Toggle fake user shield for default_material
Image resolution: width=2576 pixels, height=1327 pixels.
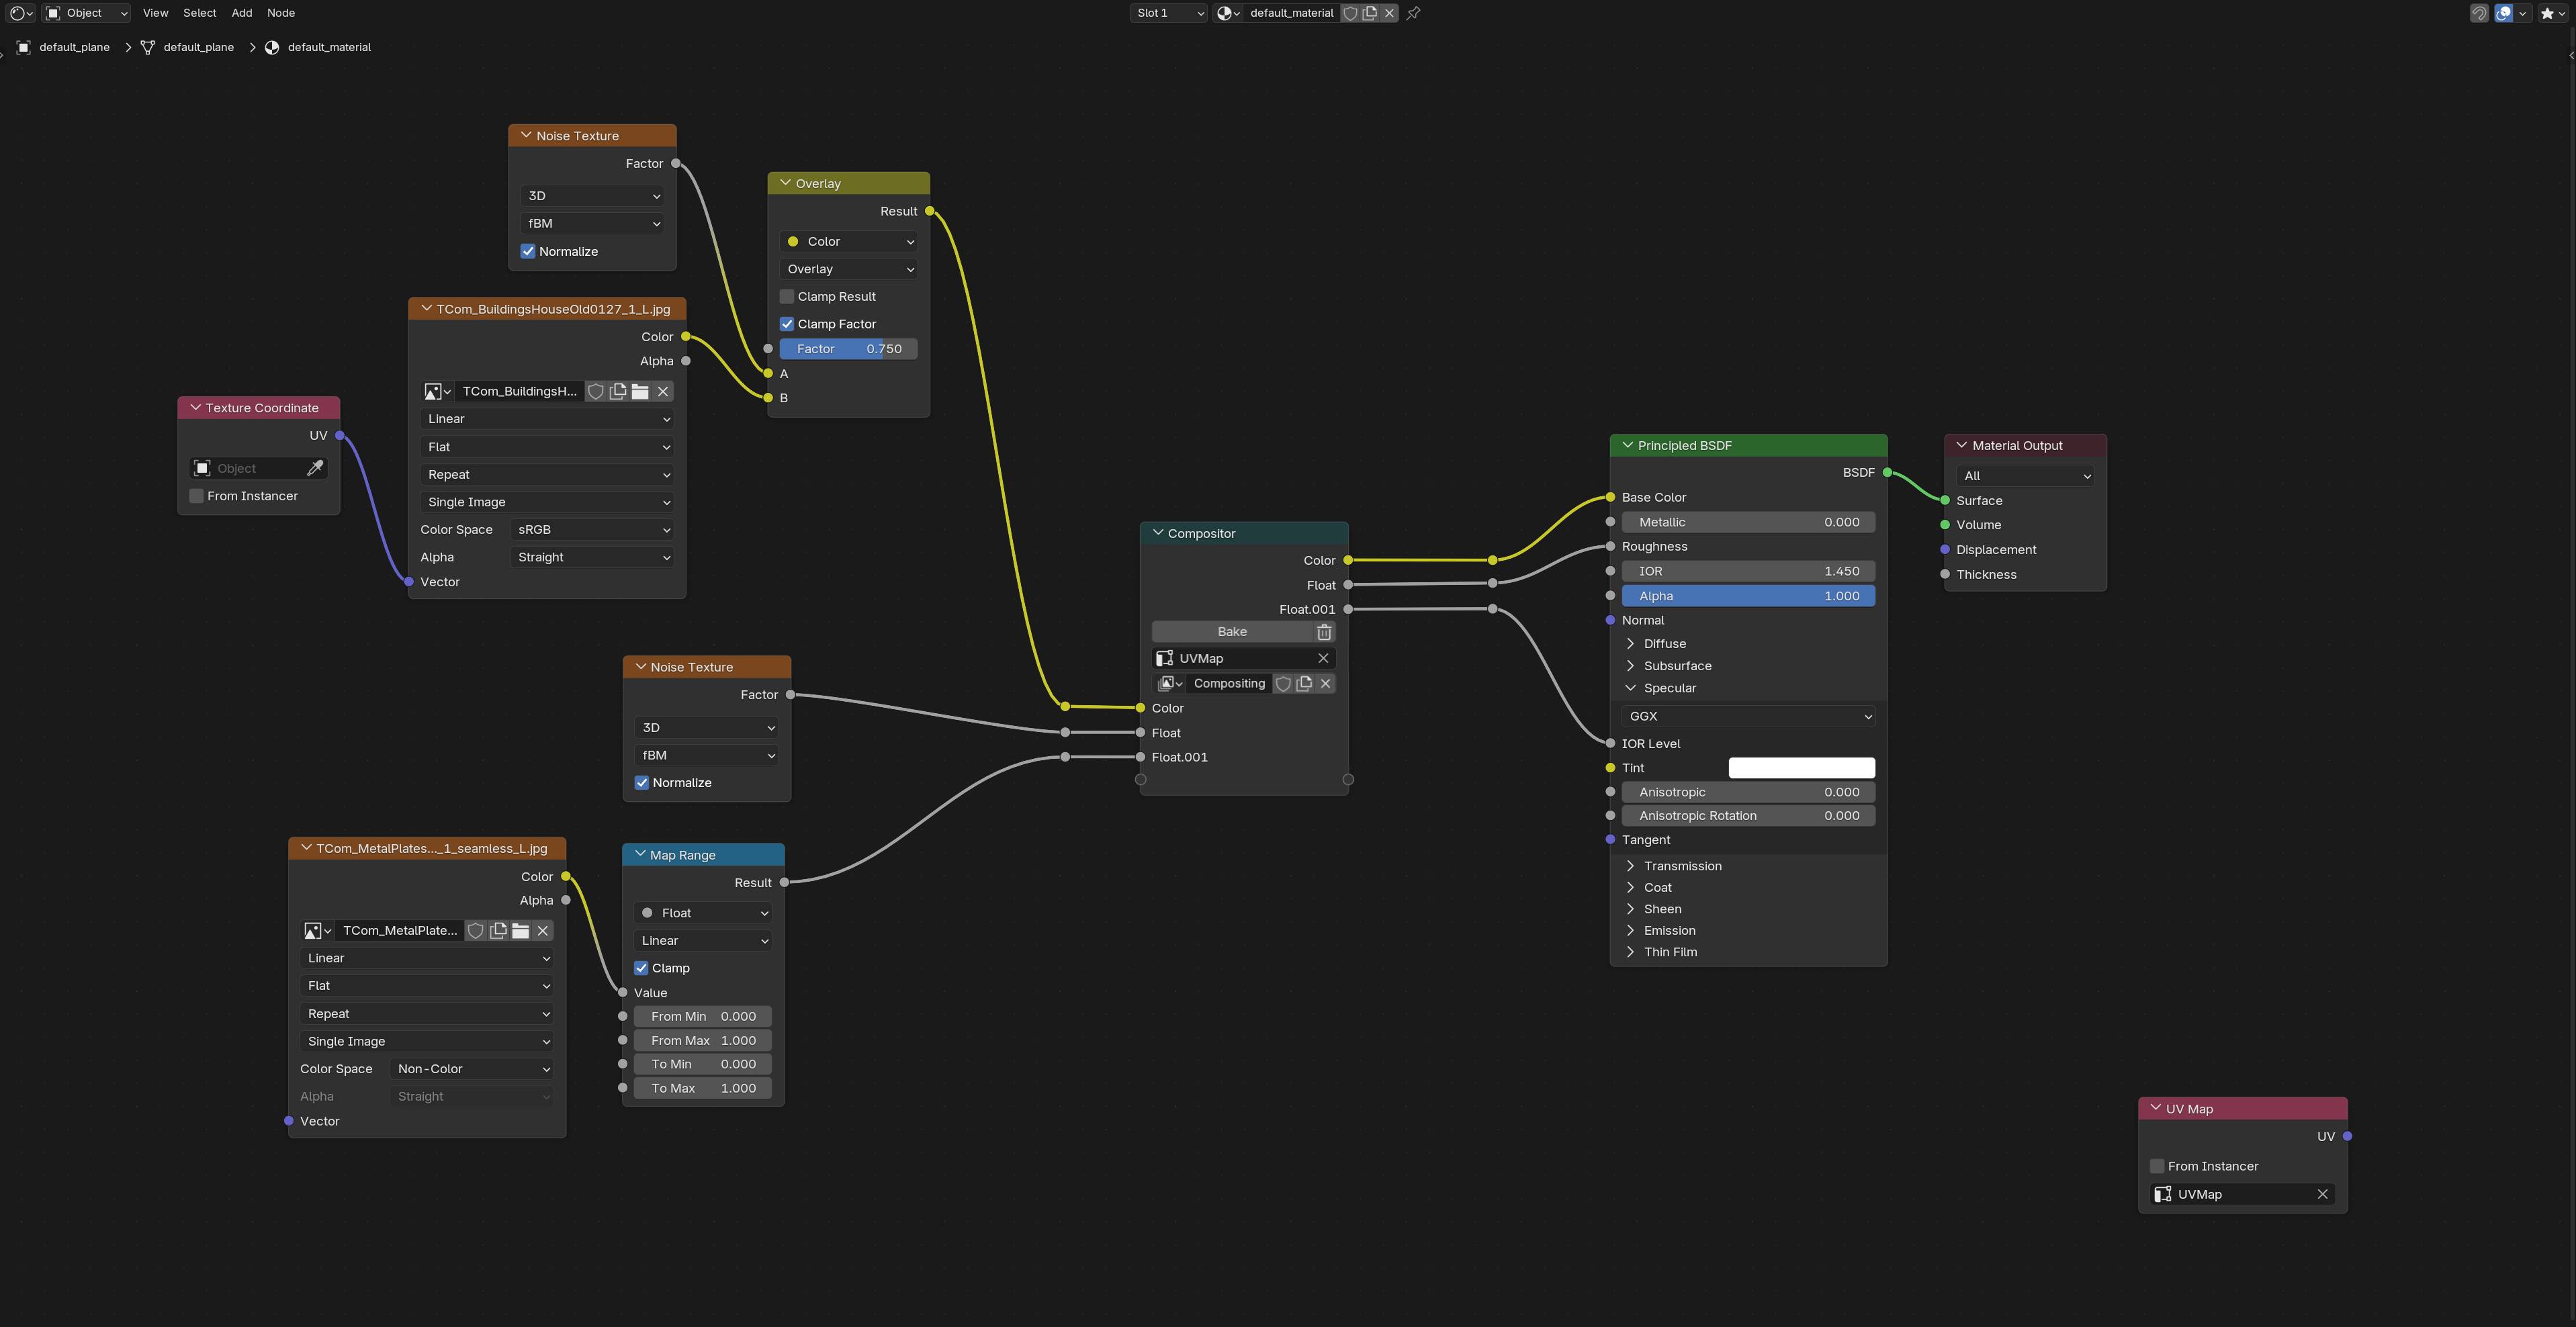[x=1350, y=13]
